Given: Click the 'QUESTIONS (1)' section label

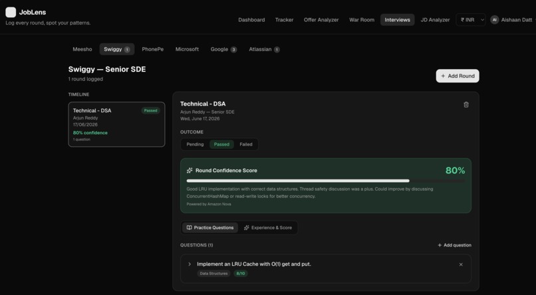Looking at the screenshot, I should (197, 245).
